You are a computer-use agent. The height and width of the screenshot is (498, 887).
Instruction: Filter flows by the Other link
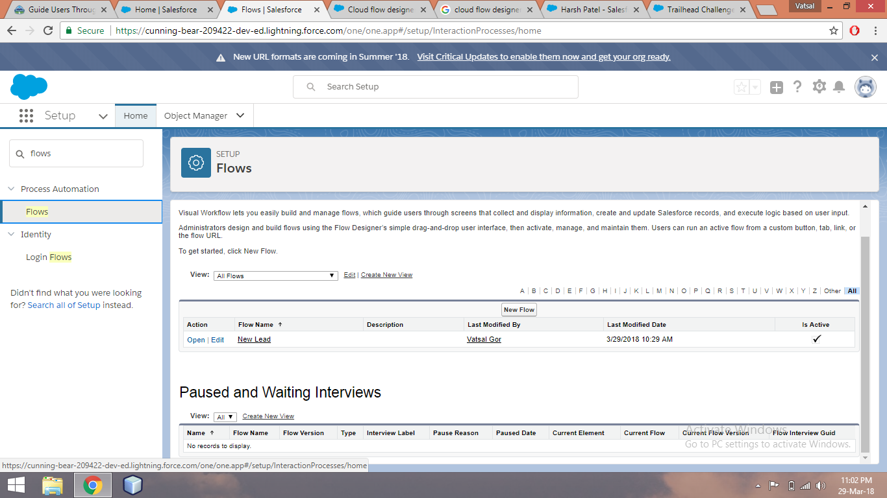pyautogui.click(x=832, y=291)
